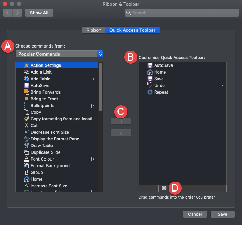Click the Copy formatting paintbrush icon

click(x=26, y=119)
